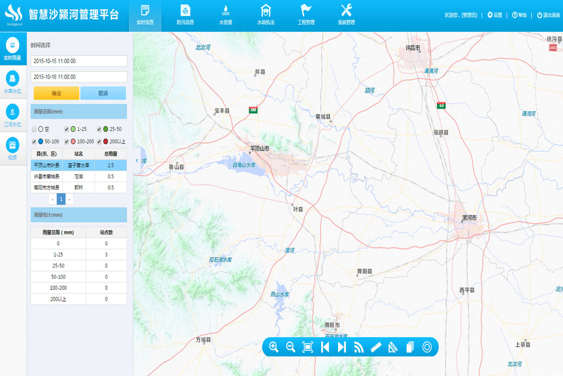Click next page arrow in table pagination
The width and height of the screenshot is (563, 376).
69,199
